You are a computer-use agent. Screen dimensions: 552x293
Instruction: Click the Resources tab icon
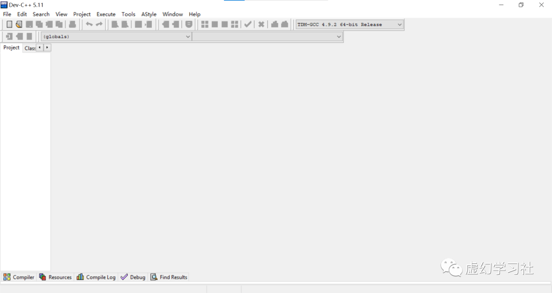point(42,277)
